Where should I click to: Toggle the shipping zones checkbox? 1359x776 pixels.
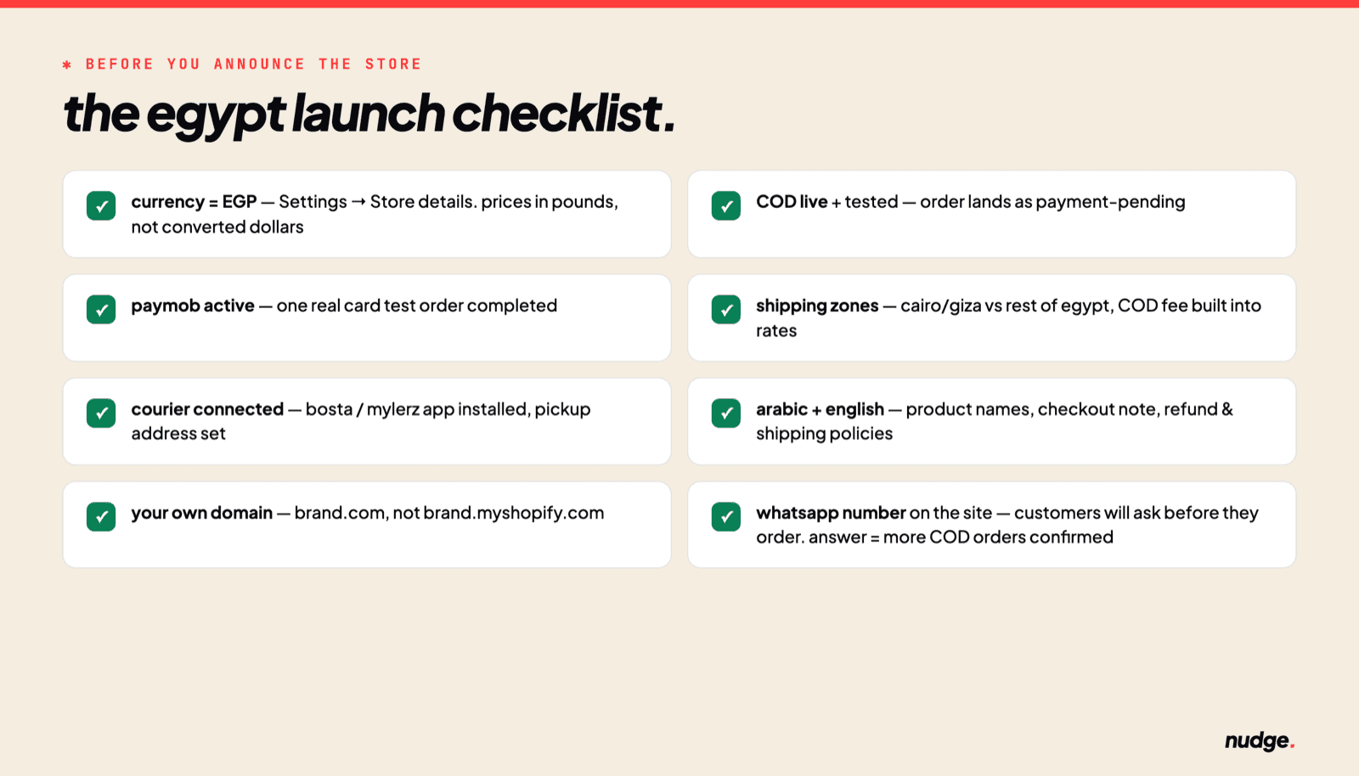point(726,309)
